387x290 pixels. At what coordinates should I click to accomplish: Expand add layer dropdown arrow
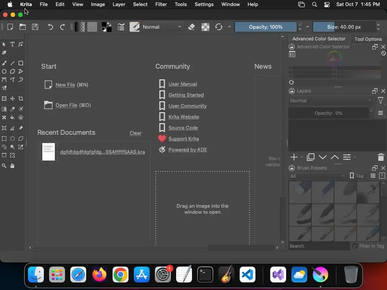(302, 157)
